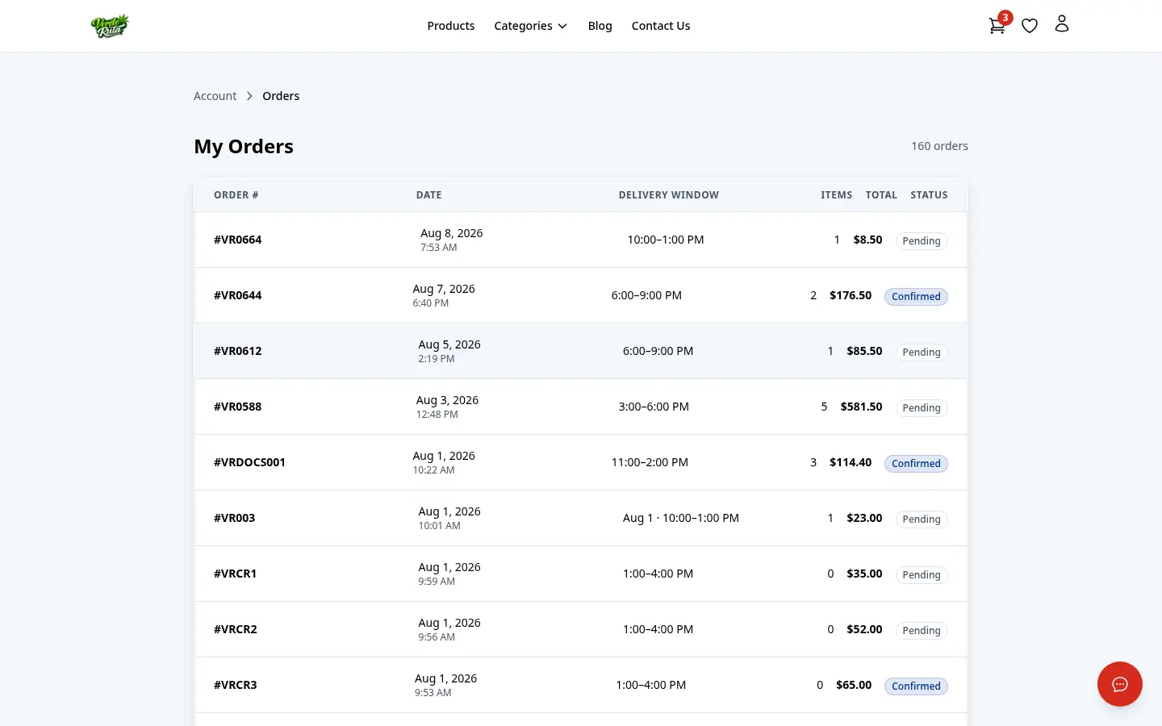Open order #VR0588
1162x726 pixels.
click(x=581, y=407)
